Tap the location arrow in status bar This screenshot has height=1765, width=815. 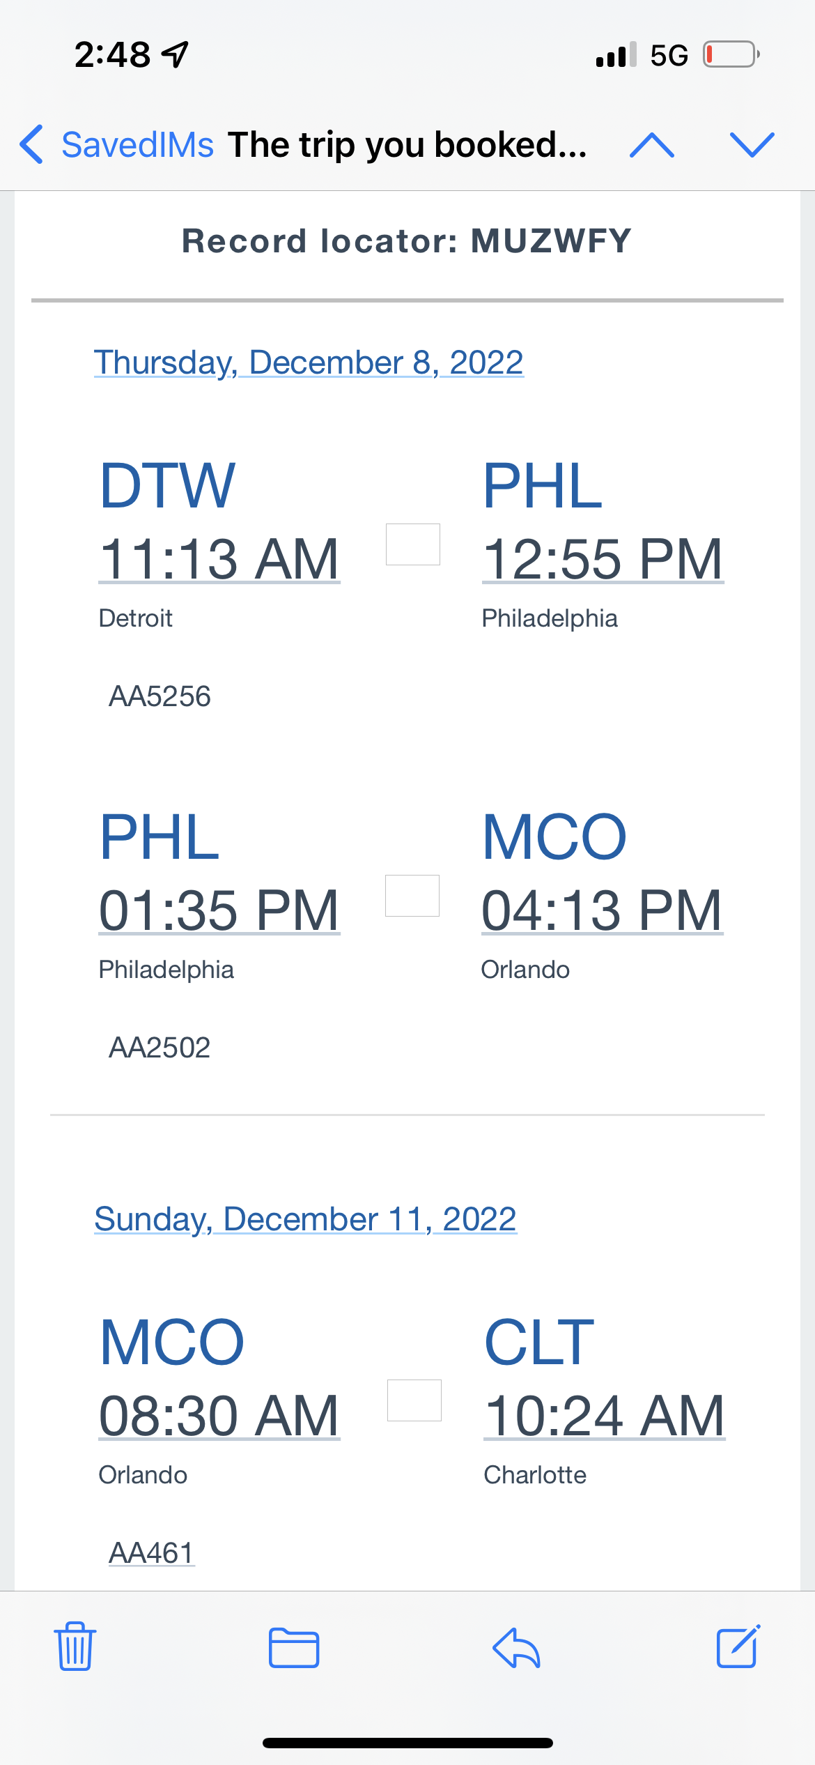click(x=176, y=54)
